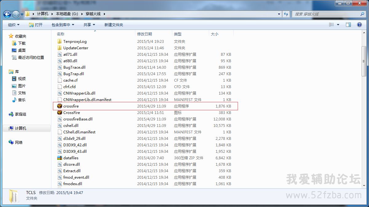Image resolution: width=369 pixels, height=207 pixels.
Task: Open the recent locations dropdown beside the Forward button
Action: pyautogui.click(x=22, y=14)
